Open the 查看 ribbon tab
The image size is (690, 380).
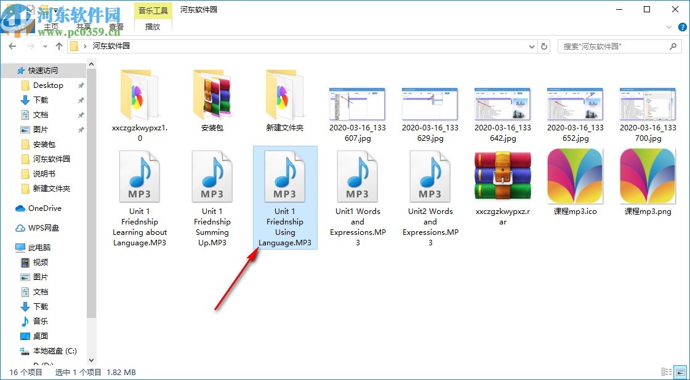116,27
